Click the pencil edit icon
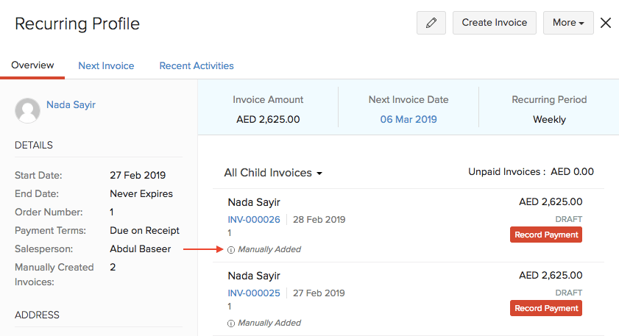 (x=431, y=23)
